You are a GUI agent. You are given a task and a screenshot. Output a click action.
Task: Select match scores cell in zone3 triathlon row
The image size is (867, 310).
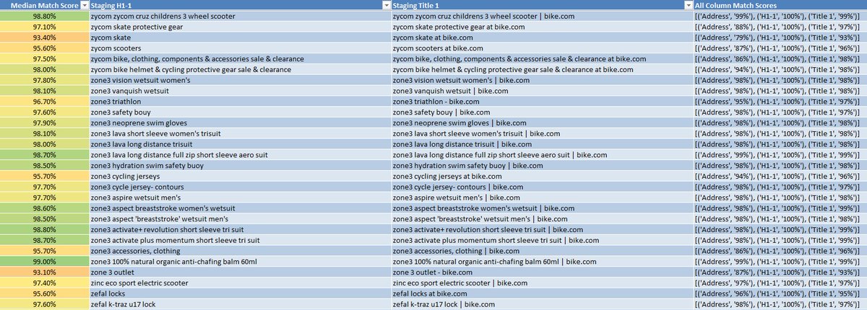780,102
